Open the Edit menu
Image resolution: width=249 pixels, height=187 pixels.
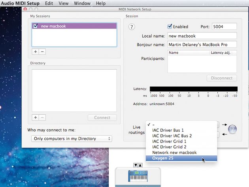(x=49, y=3)
